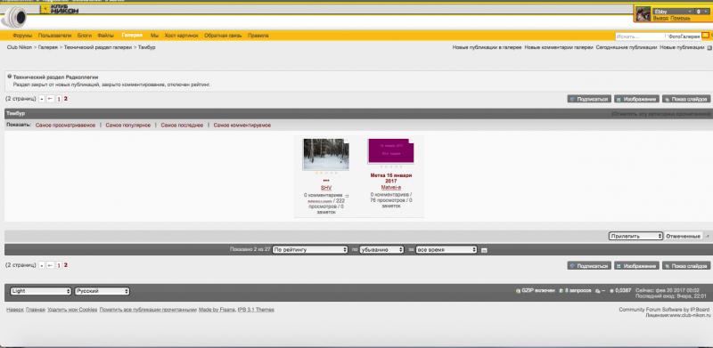Open the Метка 16 января 2017 title
Image resolution: width=713 pixels, height=348 pixels.
391,178
